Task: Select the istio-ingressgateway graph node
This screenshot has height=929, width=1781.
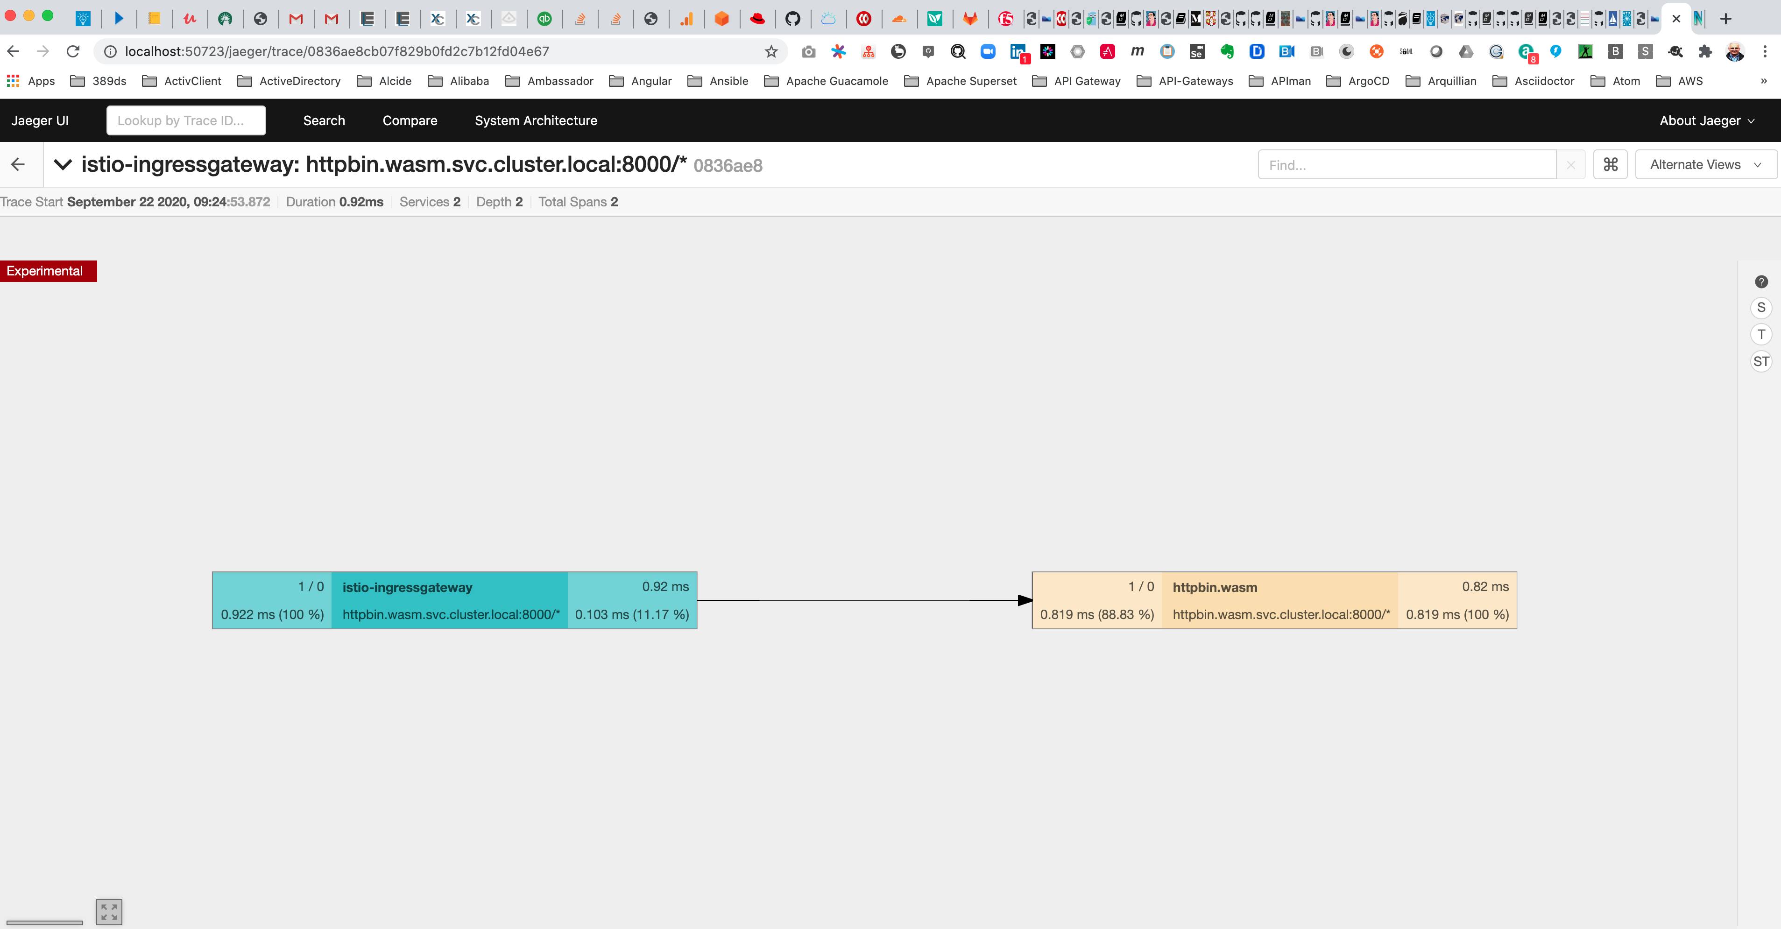Action: 454,600
